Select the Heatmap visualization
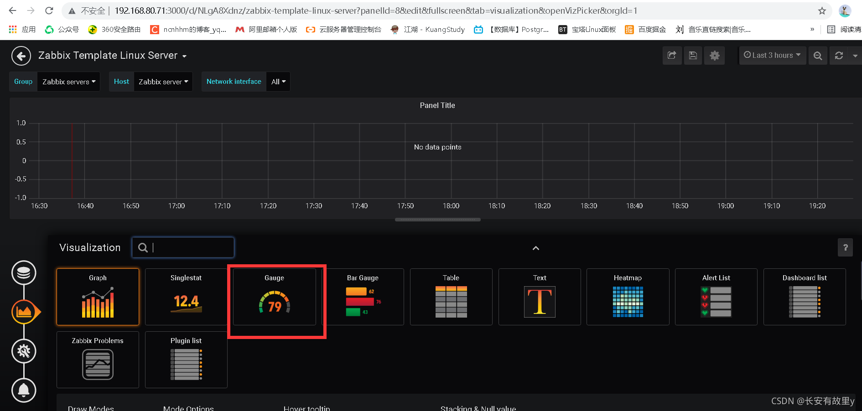The height and width of the screenshot is (411, 862). coord(628,297)
